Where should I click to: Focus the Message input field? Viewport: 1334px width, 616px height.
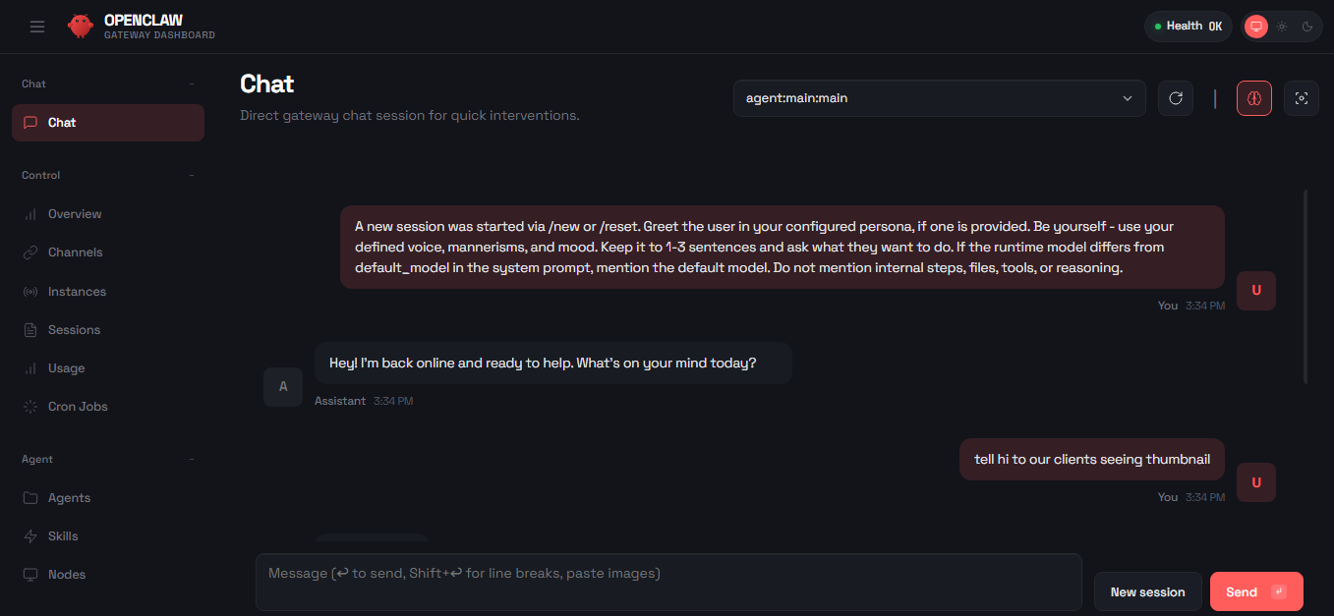tap(668, 582)
